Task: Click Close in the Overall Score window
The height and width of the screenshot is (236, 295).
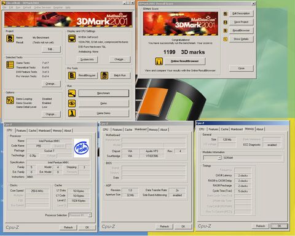Action: pos(241,68)
